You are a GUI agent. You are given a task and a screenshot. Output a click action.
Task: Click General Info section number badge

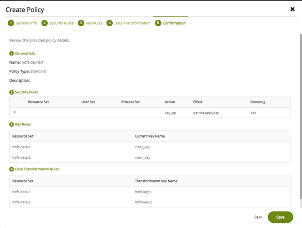coord(11,53)
